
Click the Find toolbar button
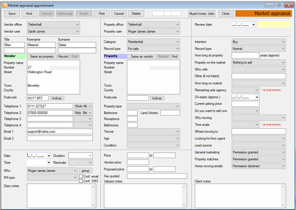coord(29,14)
